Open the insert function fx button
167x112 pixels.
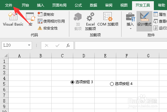tap(68, 45)
